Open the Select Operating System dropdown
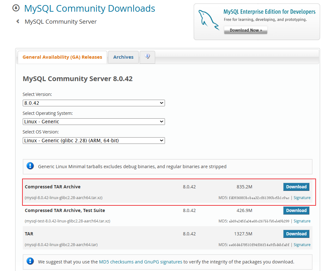The height and width of the screenshot is (271, 328). (94, 121)
